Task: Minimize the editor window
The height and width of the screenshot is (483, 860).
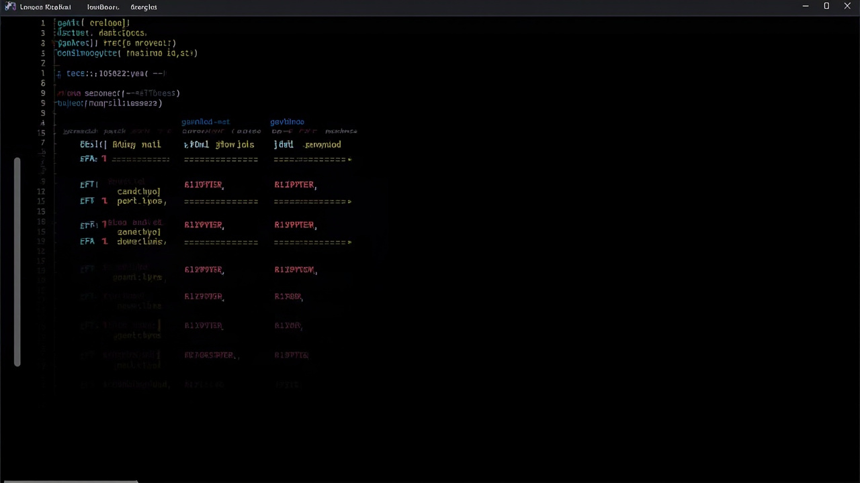Action: 805,6
